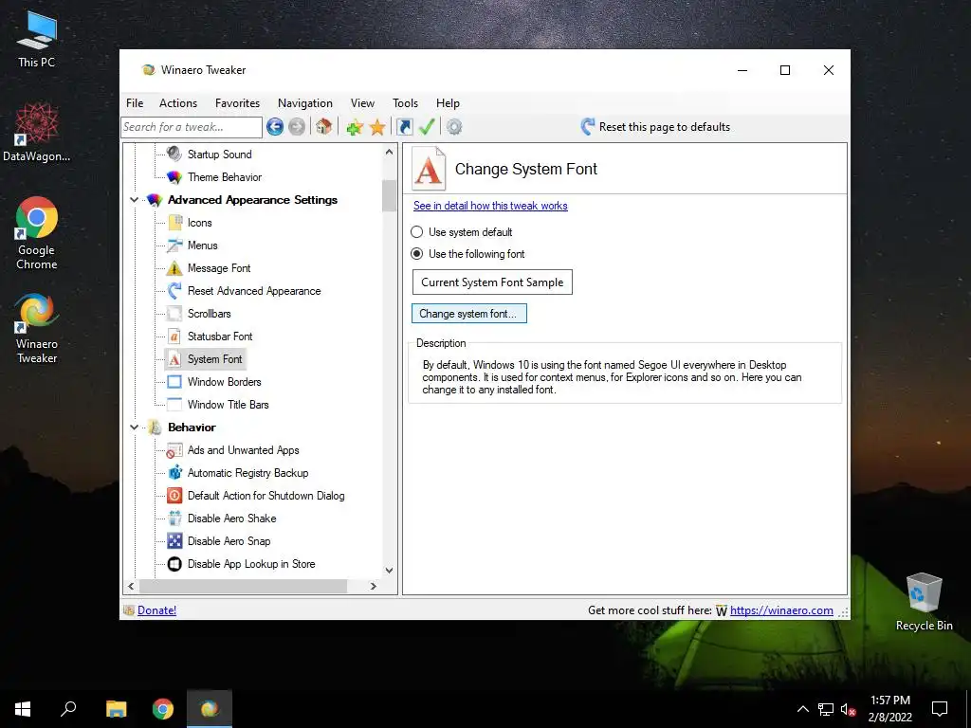The height and width of the screenshot is (728, 971).
Task: Click the Reset this page icon
Action: pos(588,127)
